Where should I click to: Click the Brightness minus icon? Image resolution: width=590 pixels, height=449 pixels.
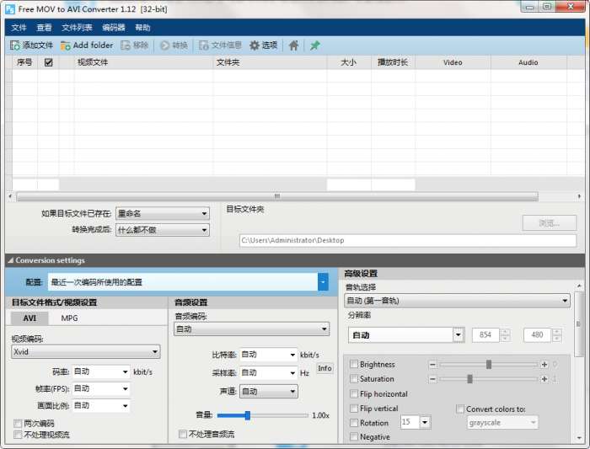click(x=432, y=365)
